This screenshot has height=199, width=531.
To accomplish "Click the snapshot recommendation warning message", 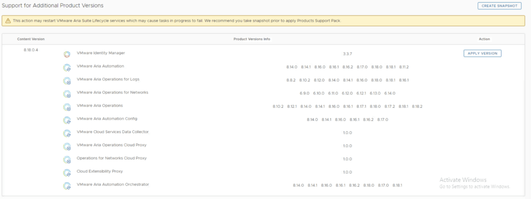I will pos(177,21).
